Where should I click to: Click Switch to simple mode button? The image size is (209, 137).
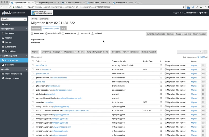pos(156,34)
